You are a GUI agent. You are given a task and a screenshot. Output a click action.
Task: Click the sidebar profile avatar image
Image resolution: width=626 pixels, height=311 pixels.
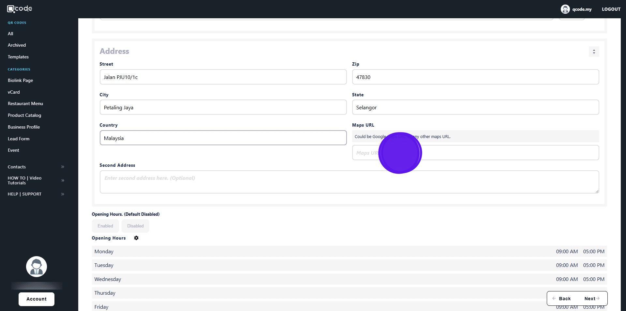point(37,267)
